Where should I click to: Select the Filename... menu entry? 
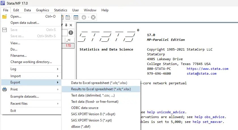point(31,56)
